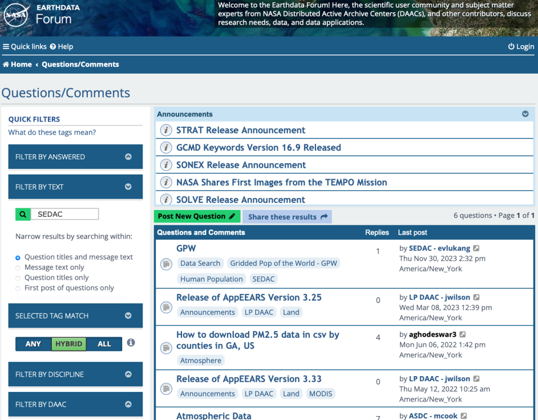The height and width of the screenshot is (420, 538).
Task: Click the Human Population tag
Action: coord(211,279)
